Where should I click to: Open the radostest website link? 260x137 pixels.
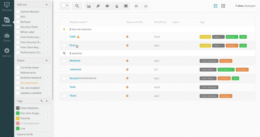(75, 69)
